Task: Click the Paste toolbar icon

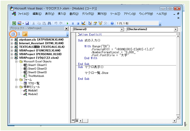Action: 44,23
